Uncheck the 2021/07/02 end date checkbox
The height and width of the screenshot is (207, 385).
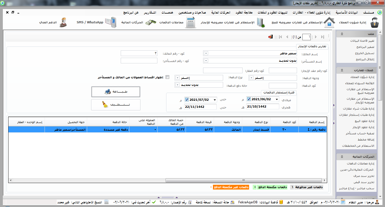pyautogui.click(x=187, y=99)
